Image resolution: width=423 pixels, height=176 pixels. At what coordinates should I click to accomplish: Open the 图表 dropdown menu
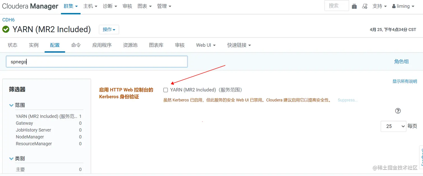(x=145, y=6)
